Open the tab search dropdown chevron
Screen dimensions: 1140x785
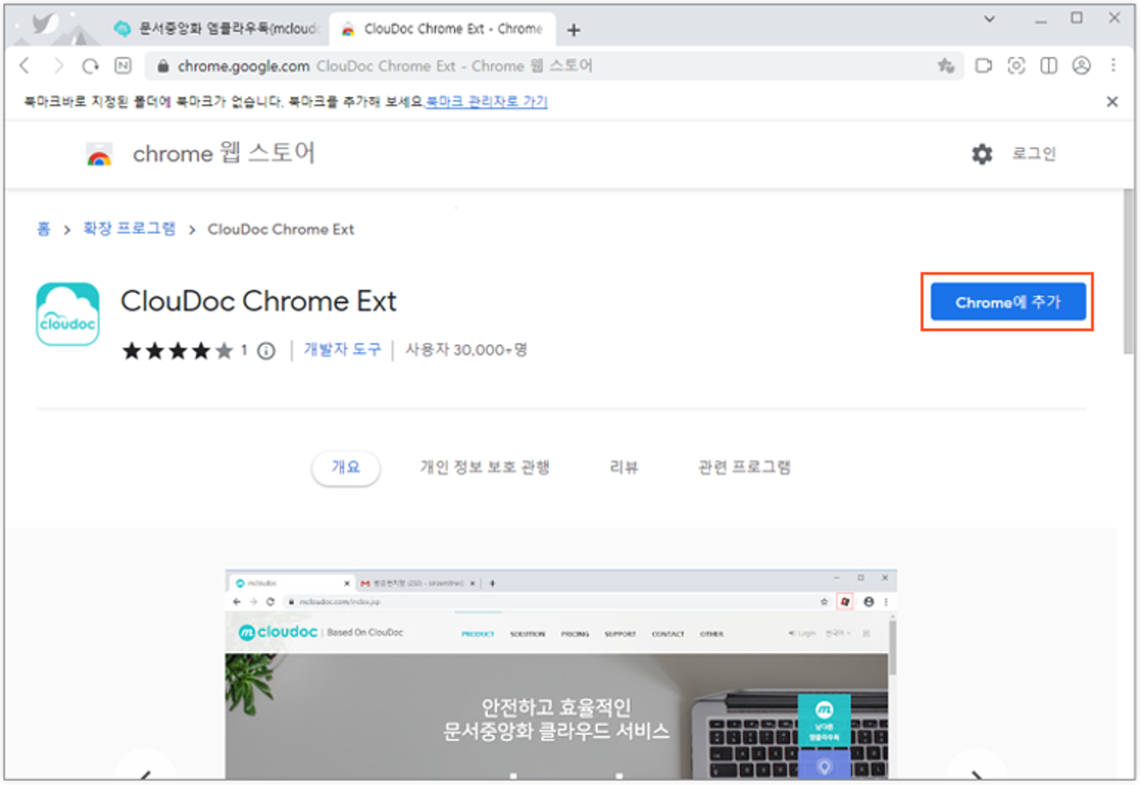coord(989,19)
